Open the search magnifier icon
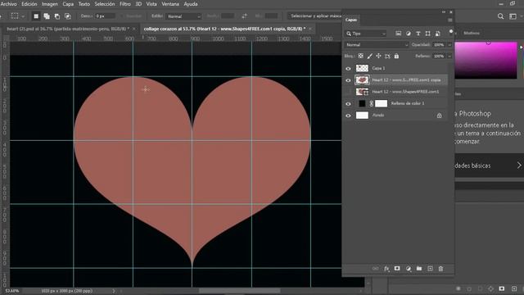The height and width of the screenshot is (295, 524). pyautogui.click(x=500, y=16)
